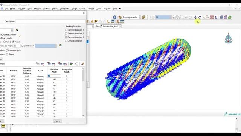Open the Part Submersible_Shell dropdown

pyautogui.click(x=111, y=26)
